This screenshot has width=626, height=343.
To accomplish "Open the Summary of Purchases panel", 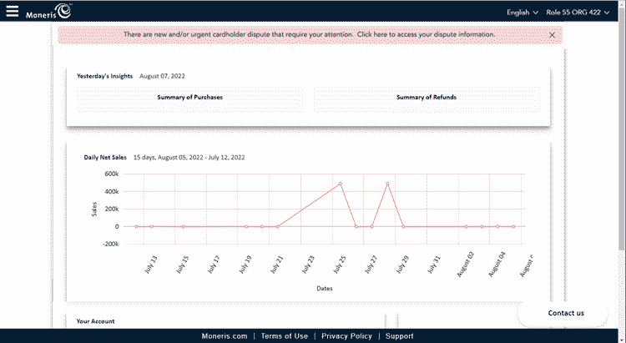I will (x=189, y=99).
